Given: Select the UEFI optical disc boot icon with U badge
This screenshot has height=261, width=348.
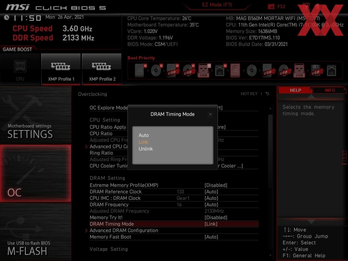Looking at the screenshot, I should click(156, 70).
